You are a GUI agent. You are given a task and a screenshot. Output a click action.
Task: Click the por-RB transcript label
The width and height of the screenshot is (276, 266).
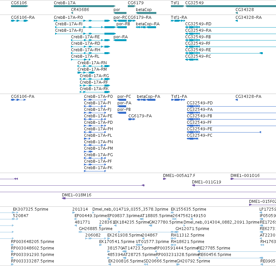(x=123, y=24)
